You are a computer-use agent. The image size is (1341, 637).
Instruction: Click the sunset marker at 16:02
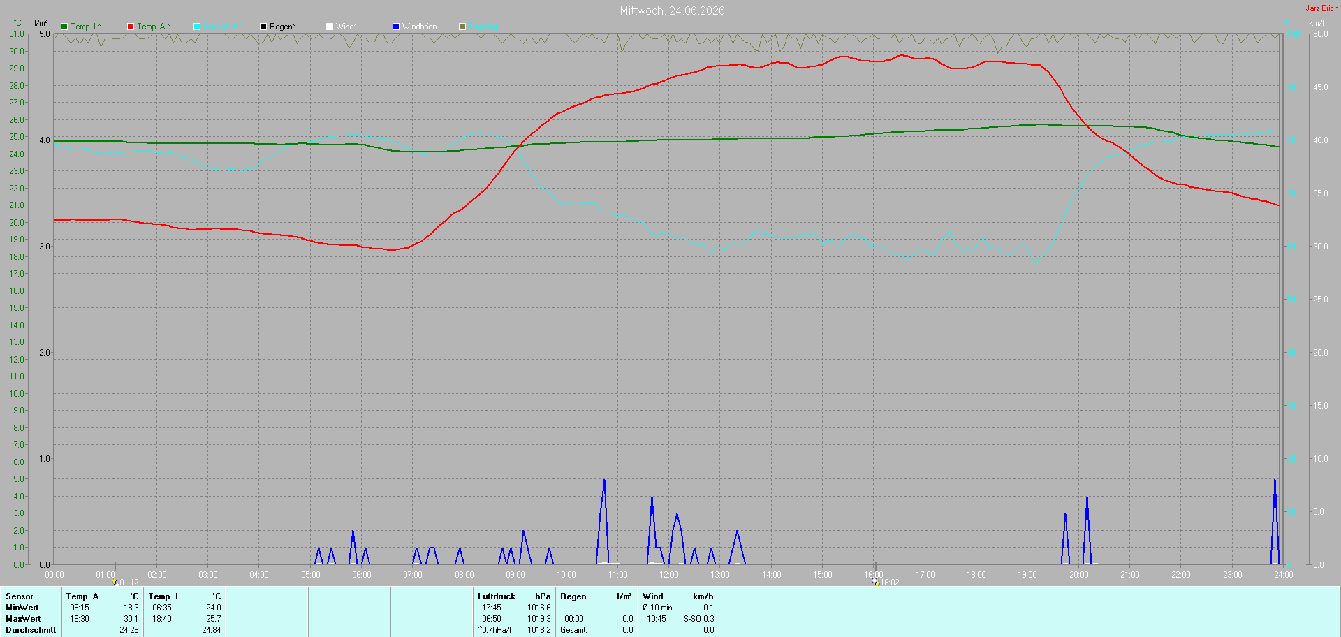[x=876, y=581]
